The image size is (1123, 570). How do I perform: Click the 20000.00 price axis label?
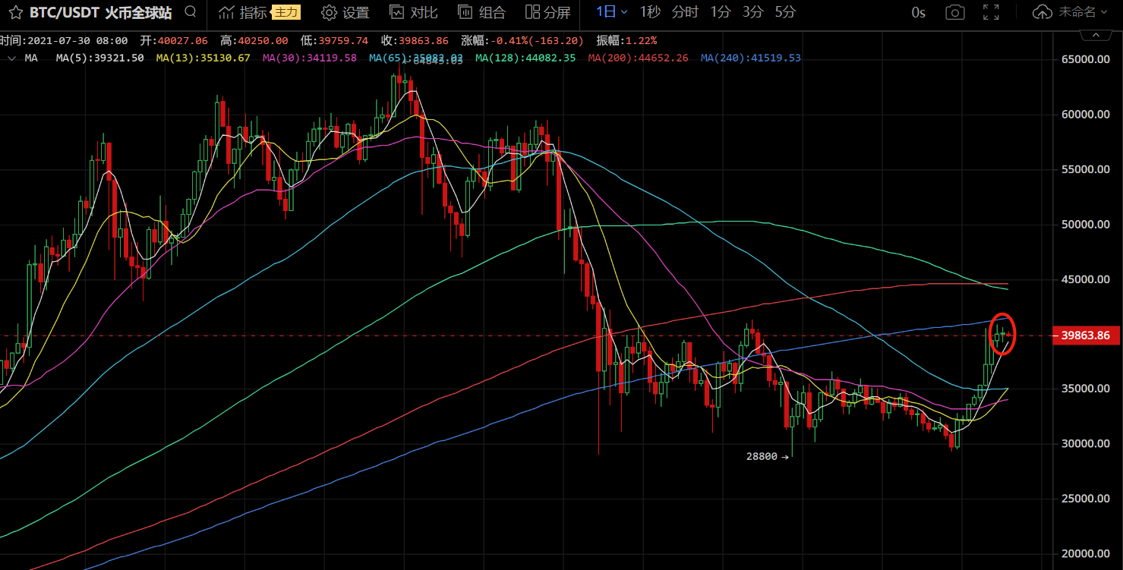coord(1087,553)
